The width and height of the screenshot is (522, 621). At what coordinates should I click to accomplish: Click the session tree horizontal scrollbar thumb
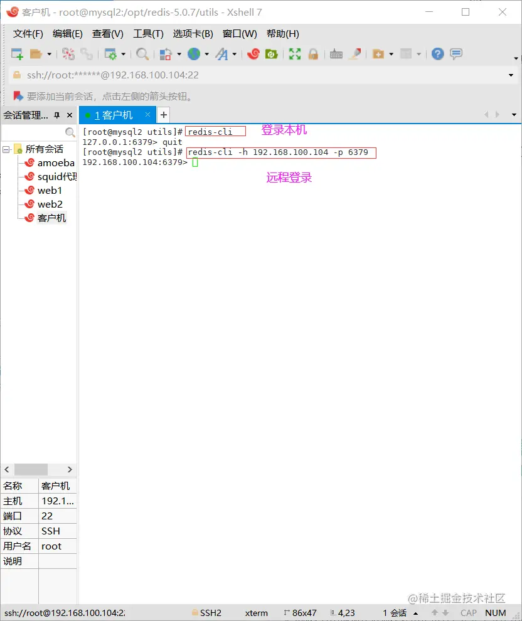click(x=31, y=469)
